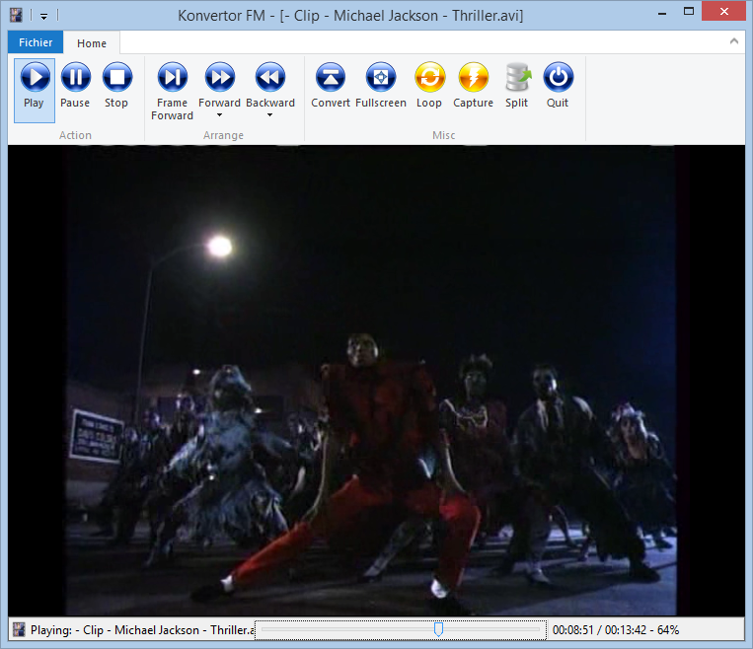Viewport: 753px width, 649px height.
Task: Open the Split video tool
Action: coord(517,86)
